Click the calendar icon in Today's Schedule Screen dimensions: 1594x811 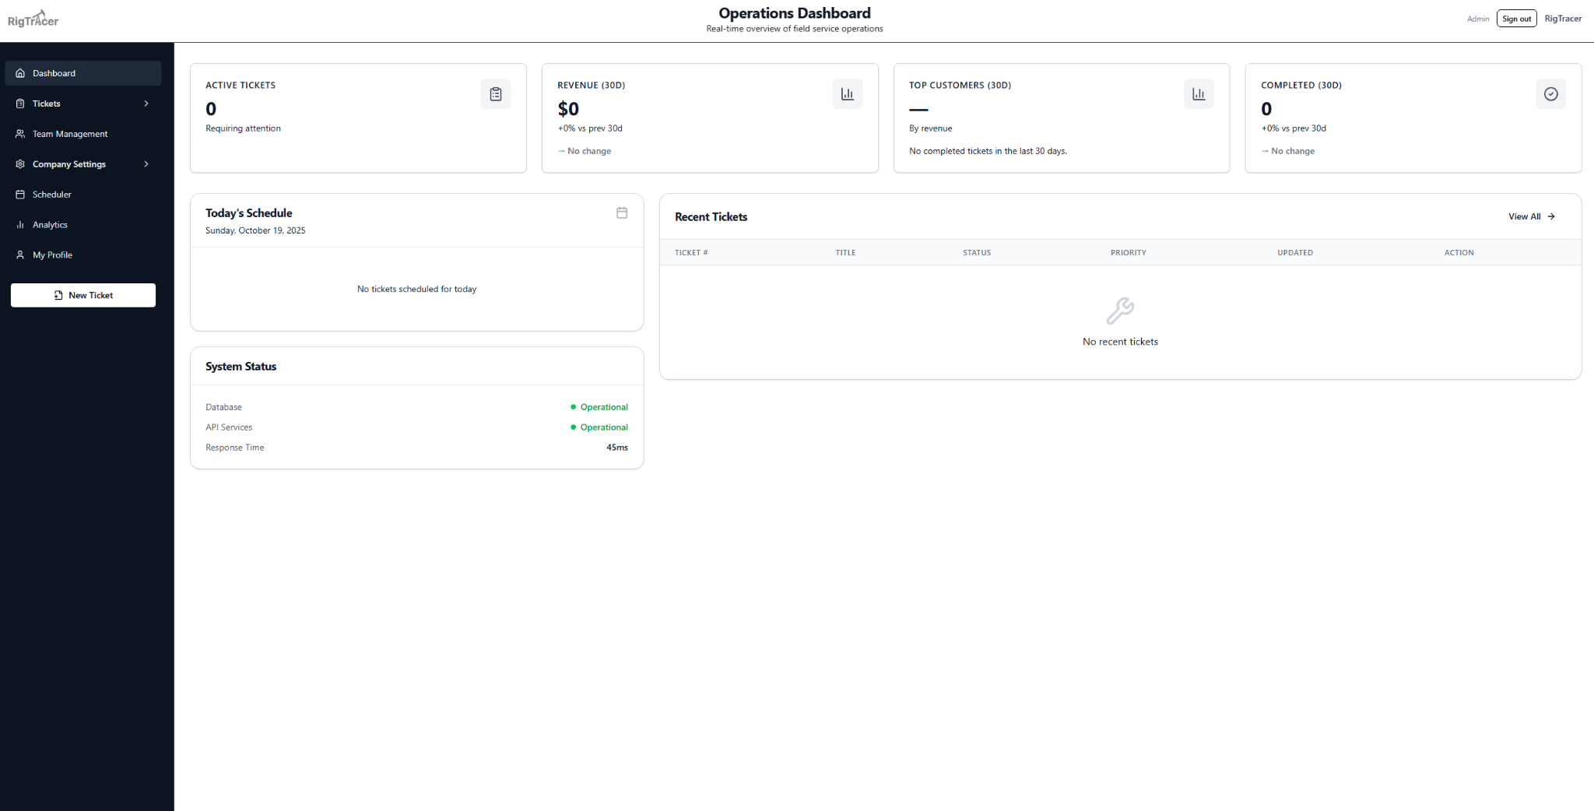[x=621, y=212]
